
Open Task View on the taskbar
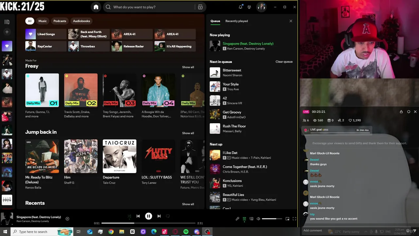pyautogui.click(x=79, y=232)
